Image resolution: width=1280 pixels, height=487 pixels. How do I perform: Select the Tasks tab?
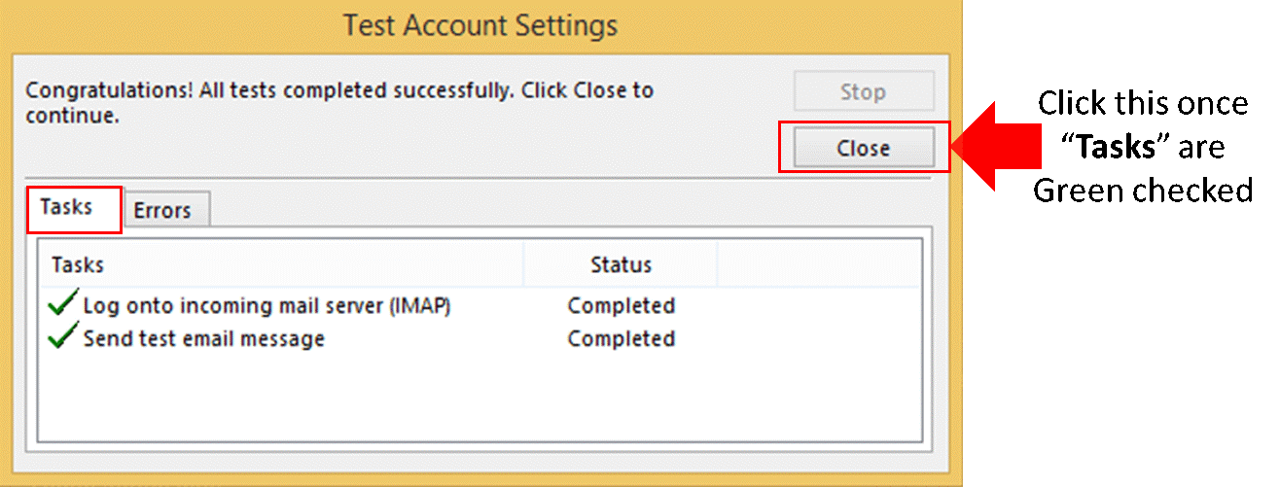tap(74, 208)
